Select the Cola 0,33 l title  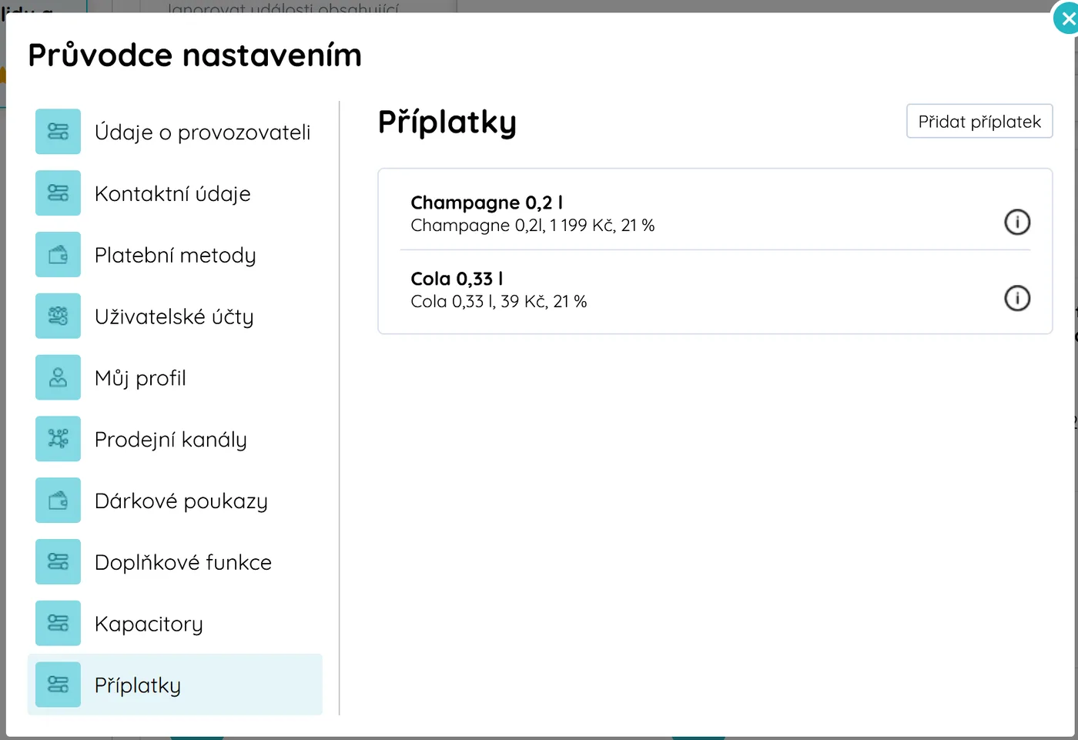457,279
